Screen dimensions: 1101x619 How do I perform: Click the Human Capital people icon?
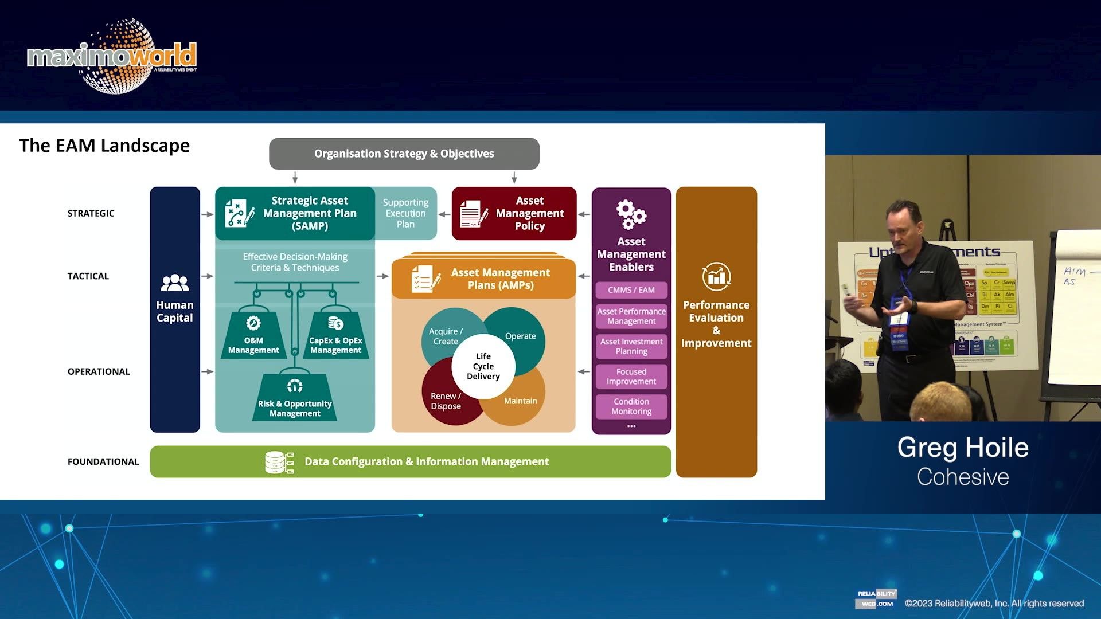coord(175,283)
